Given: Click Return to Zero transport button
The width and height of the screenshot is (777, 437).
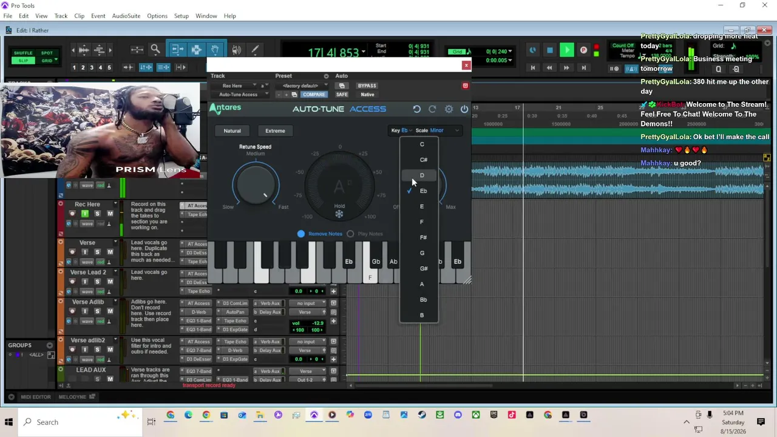Looking at the screenshot, I should pos(533,68).
